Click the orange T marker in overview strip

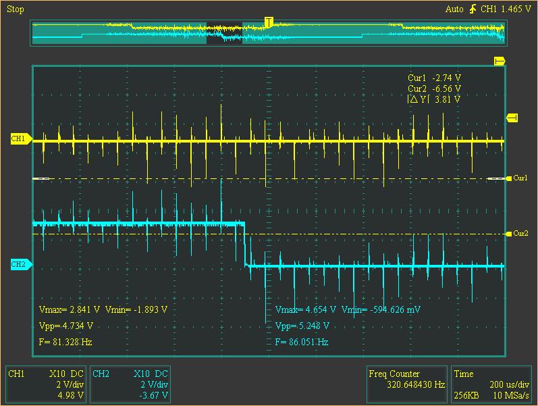tap(268, 22)
